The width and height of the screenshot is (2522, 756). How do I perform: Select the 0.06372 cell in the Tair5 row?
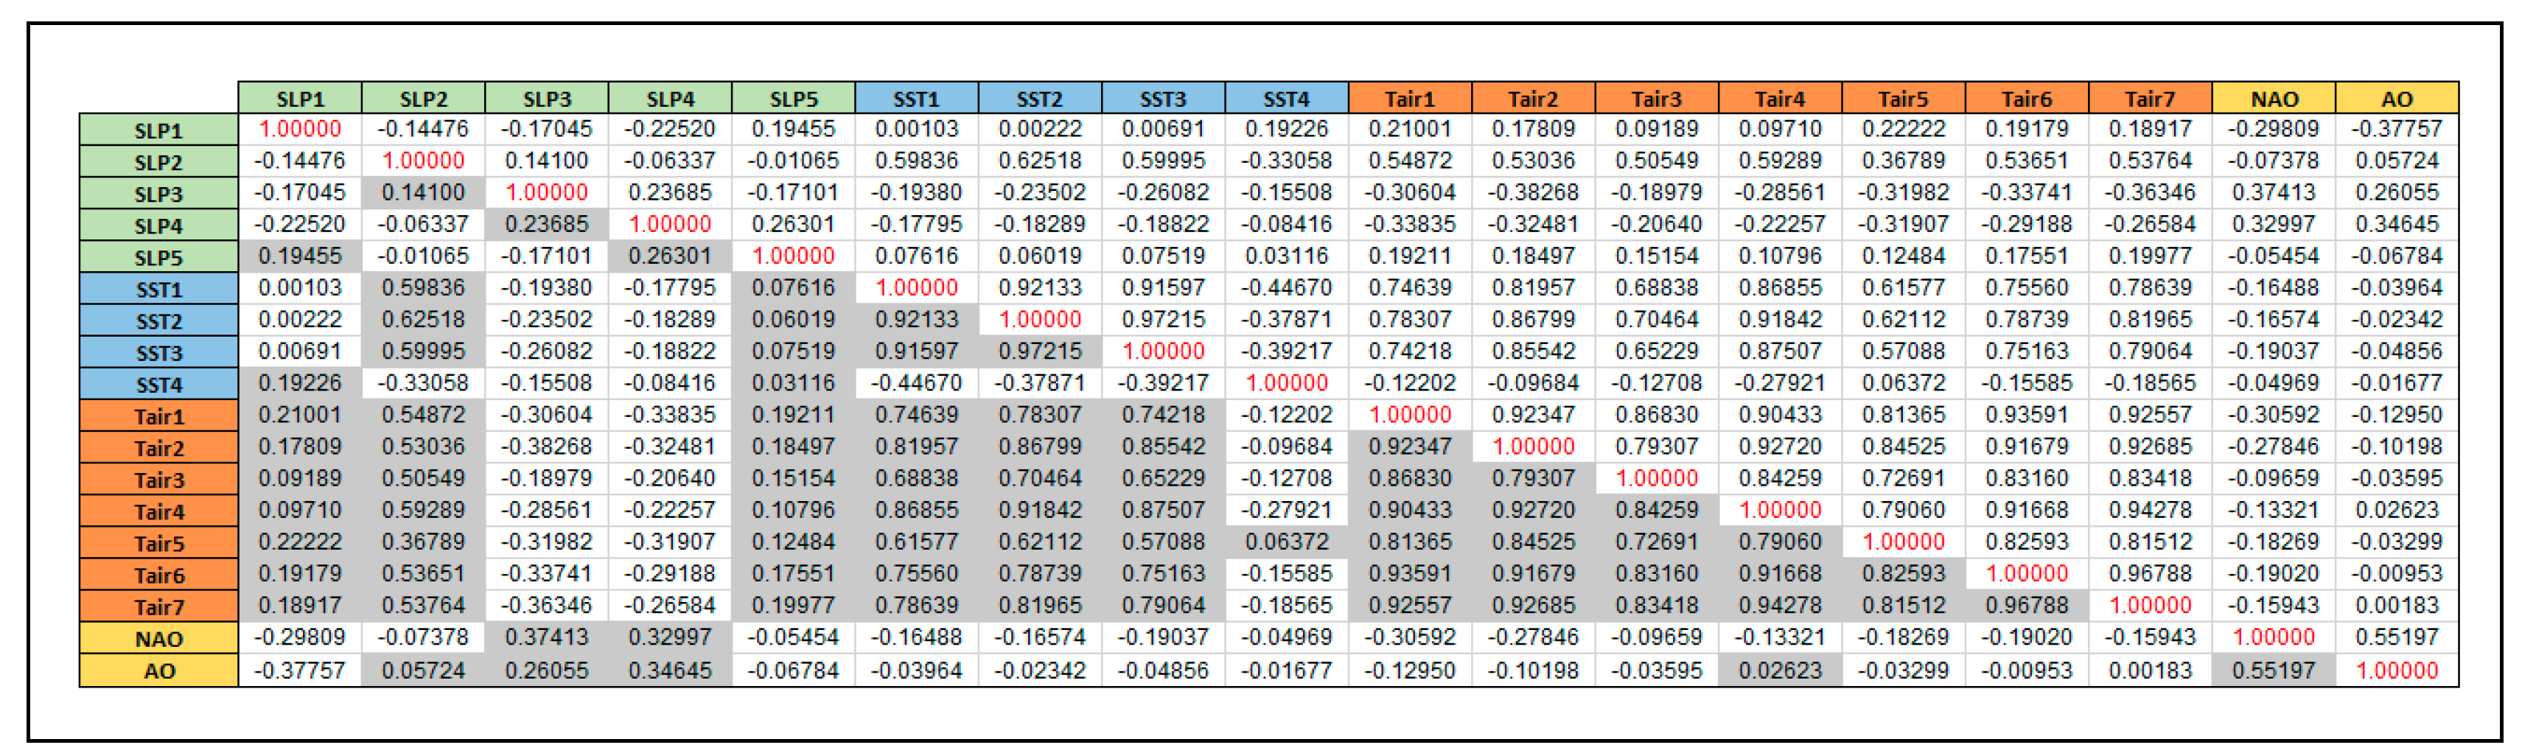tap(1287, 542)
